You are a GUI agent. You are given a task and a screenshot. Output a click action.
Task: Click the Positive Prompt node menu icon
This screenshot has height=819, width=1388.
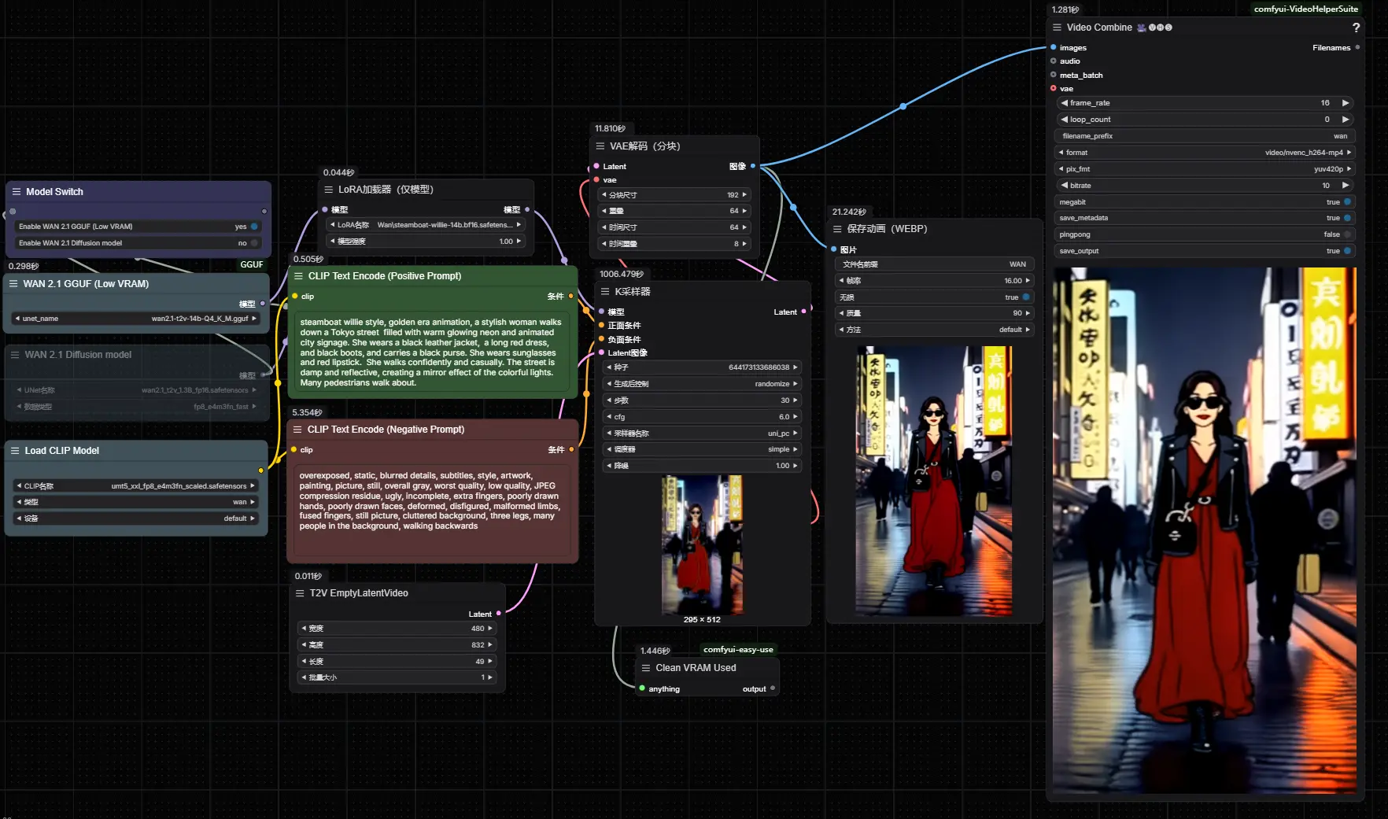298,276
